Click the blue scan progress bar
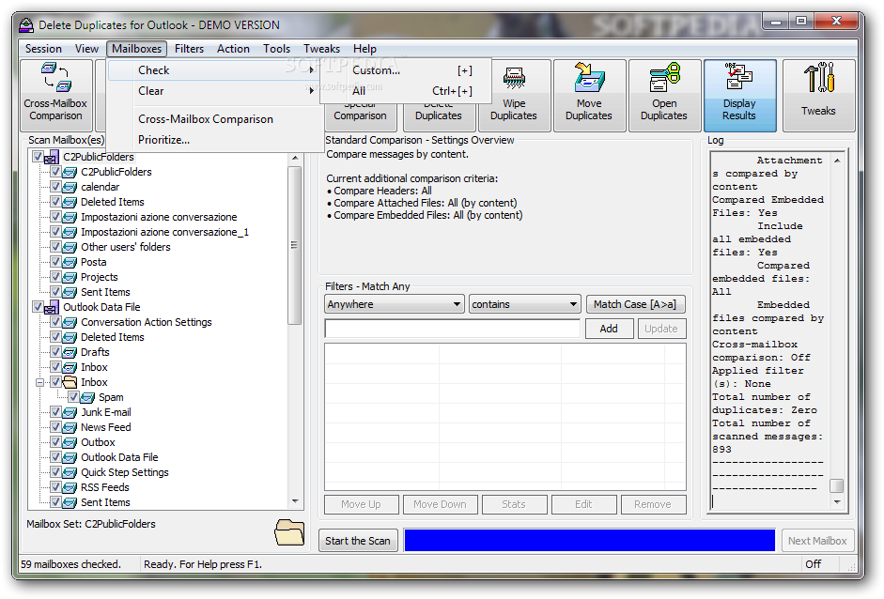The image size is (884, 599). pyautogui.click(x=590, y=541)
